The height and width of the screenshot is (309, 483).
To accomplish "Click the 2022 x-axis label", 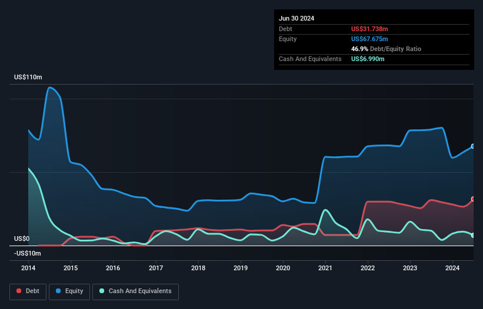I will 368,268.
